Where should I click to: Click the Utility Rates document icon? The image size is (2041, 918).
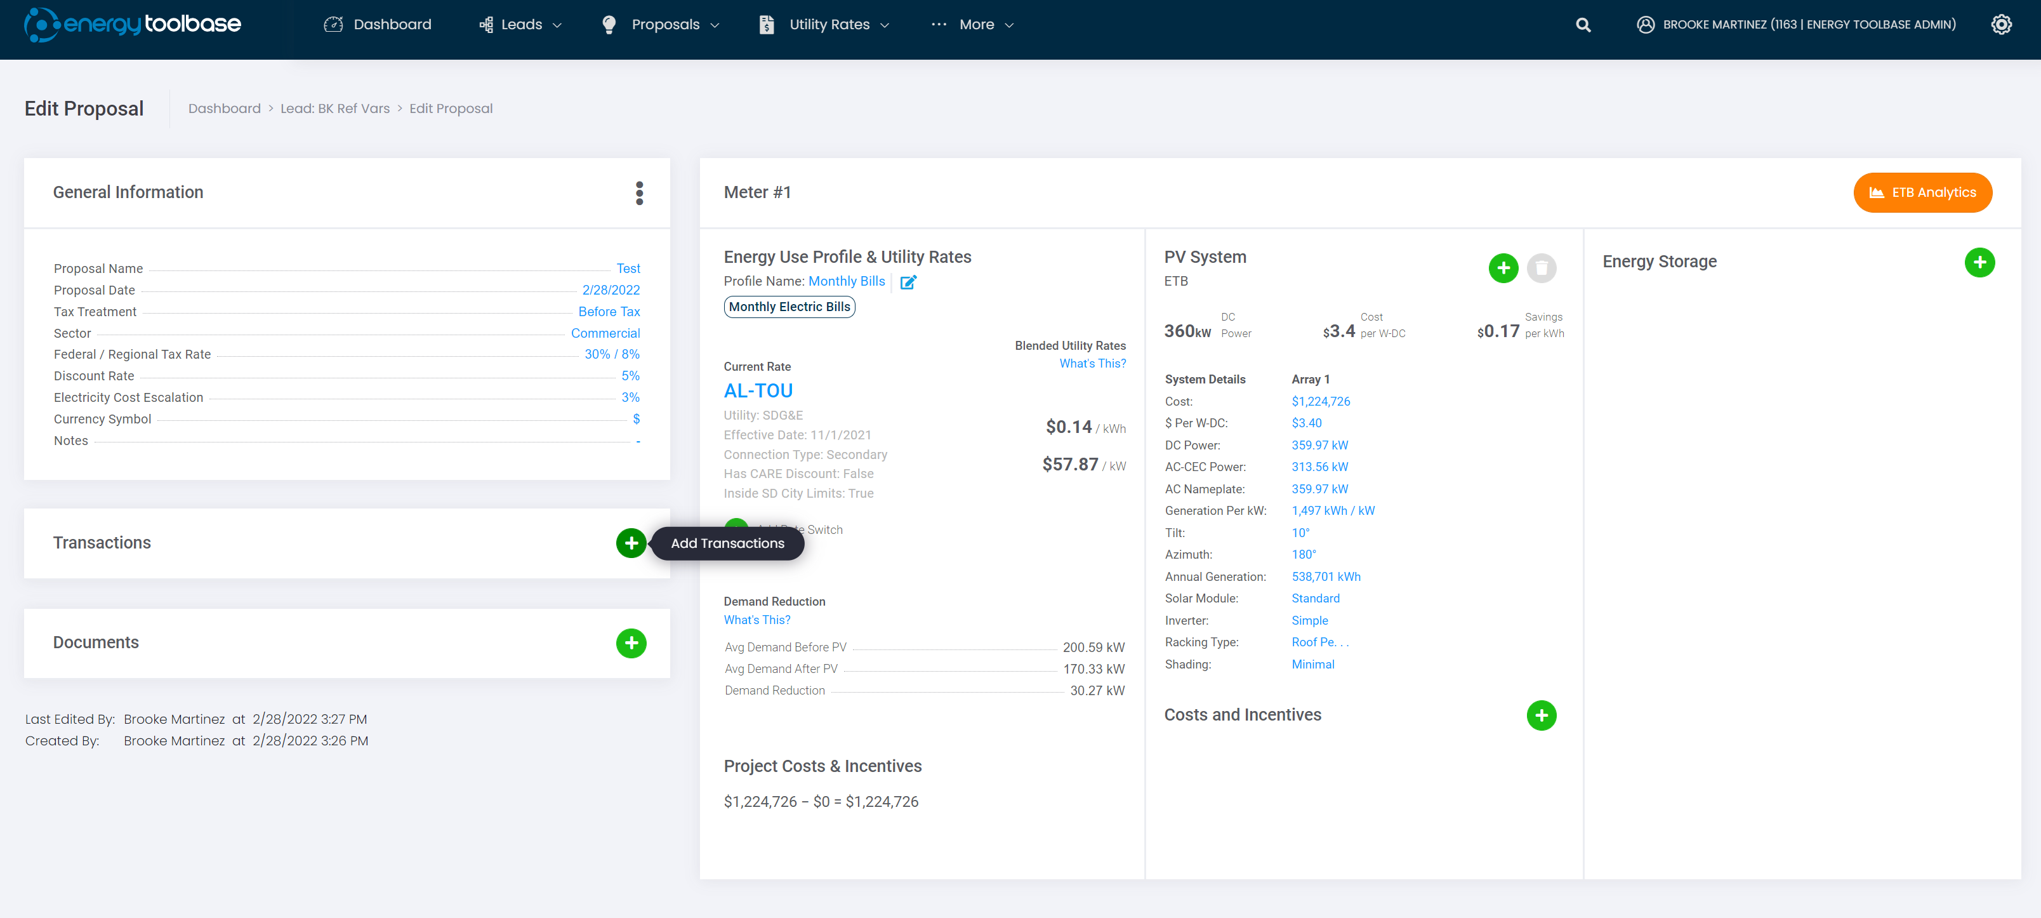(766, 25)
